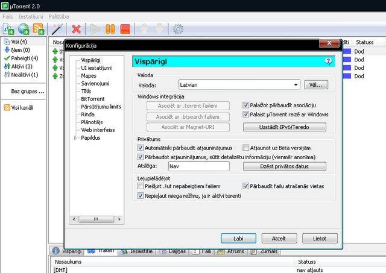
Task: Click the Nosaukums header in tracker panel
Action: click(x=68, y=262)
